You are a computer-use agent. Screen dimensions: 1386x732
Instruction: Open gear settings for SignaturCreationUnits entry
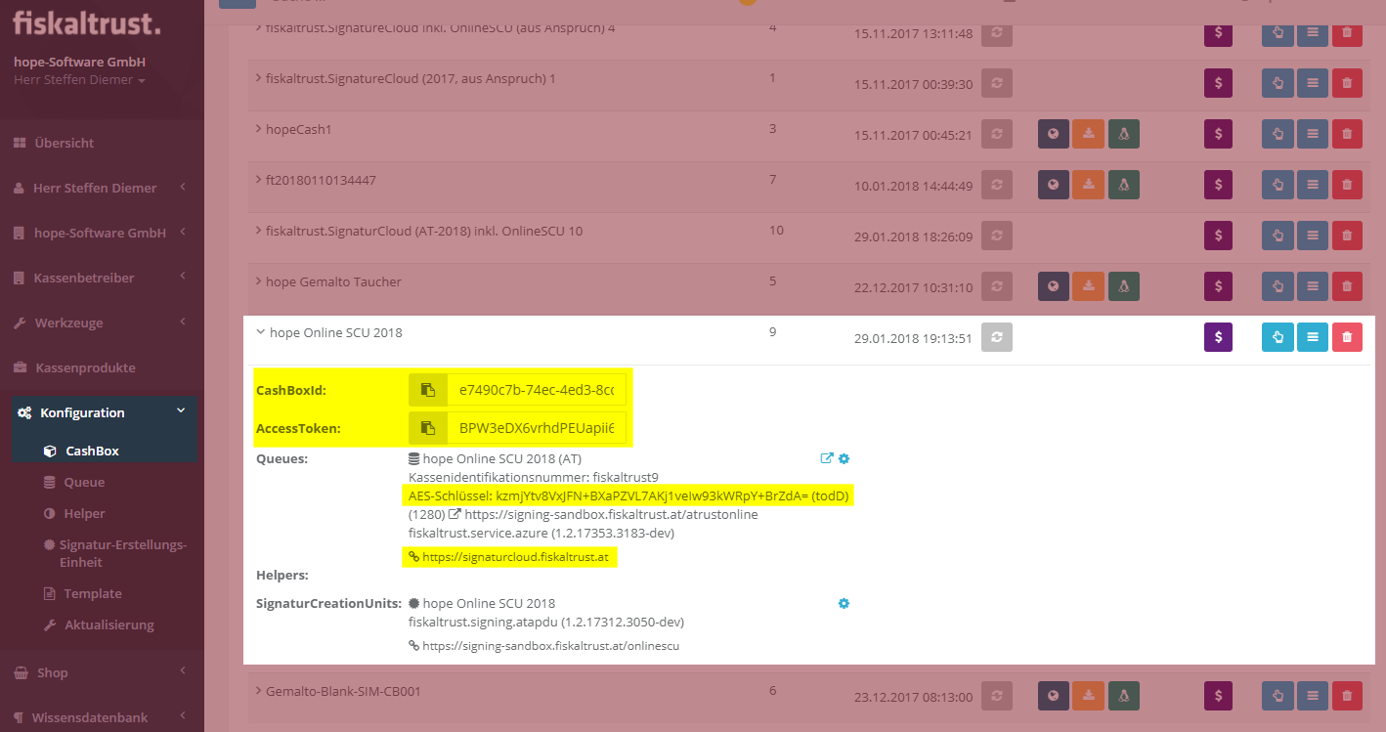(x=845, y=603)
